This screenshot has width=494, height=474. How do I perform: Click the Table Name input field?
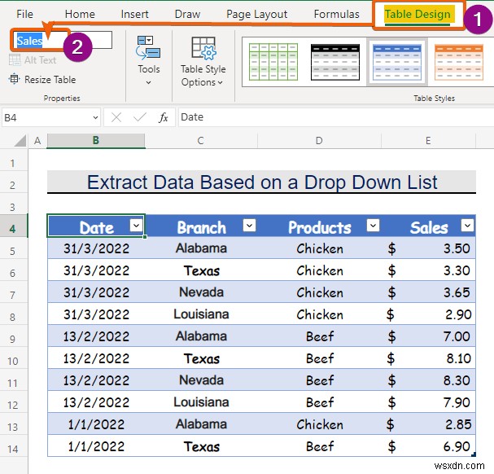tap(63, 40)
